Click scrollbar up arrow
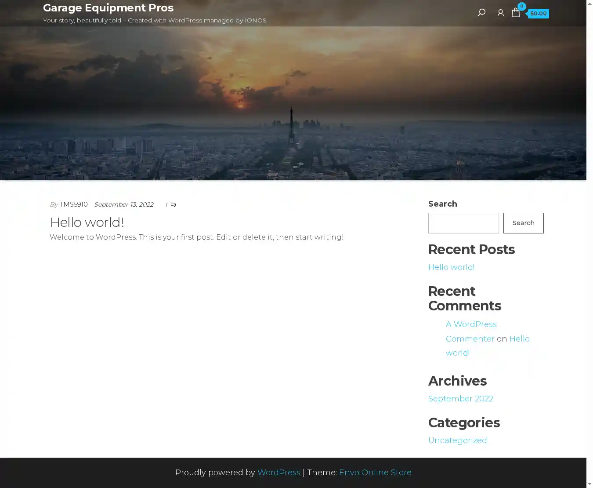 coord(589,4)
